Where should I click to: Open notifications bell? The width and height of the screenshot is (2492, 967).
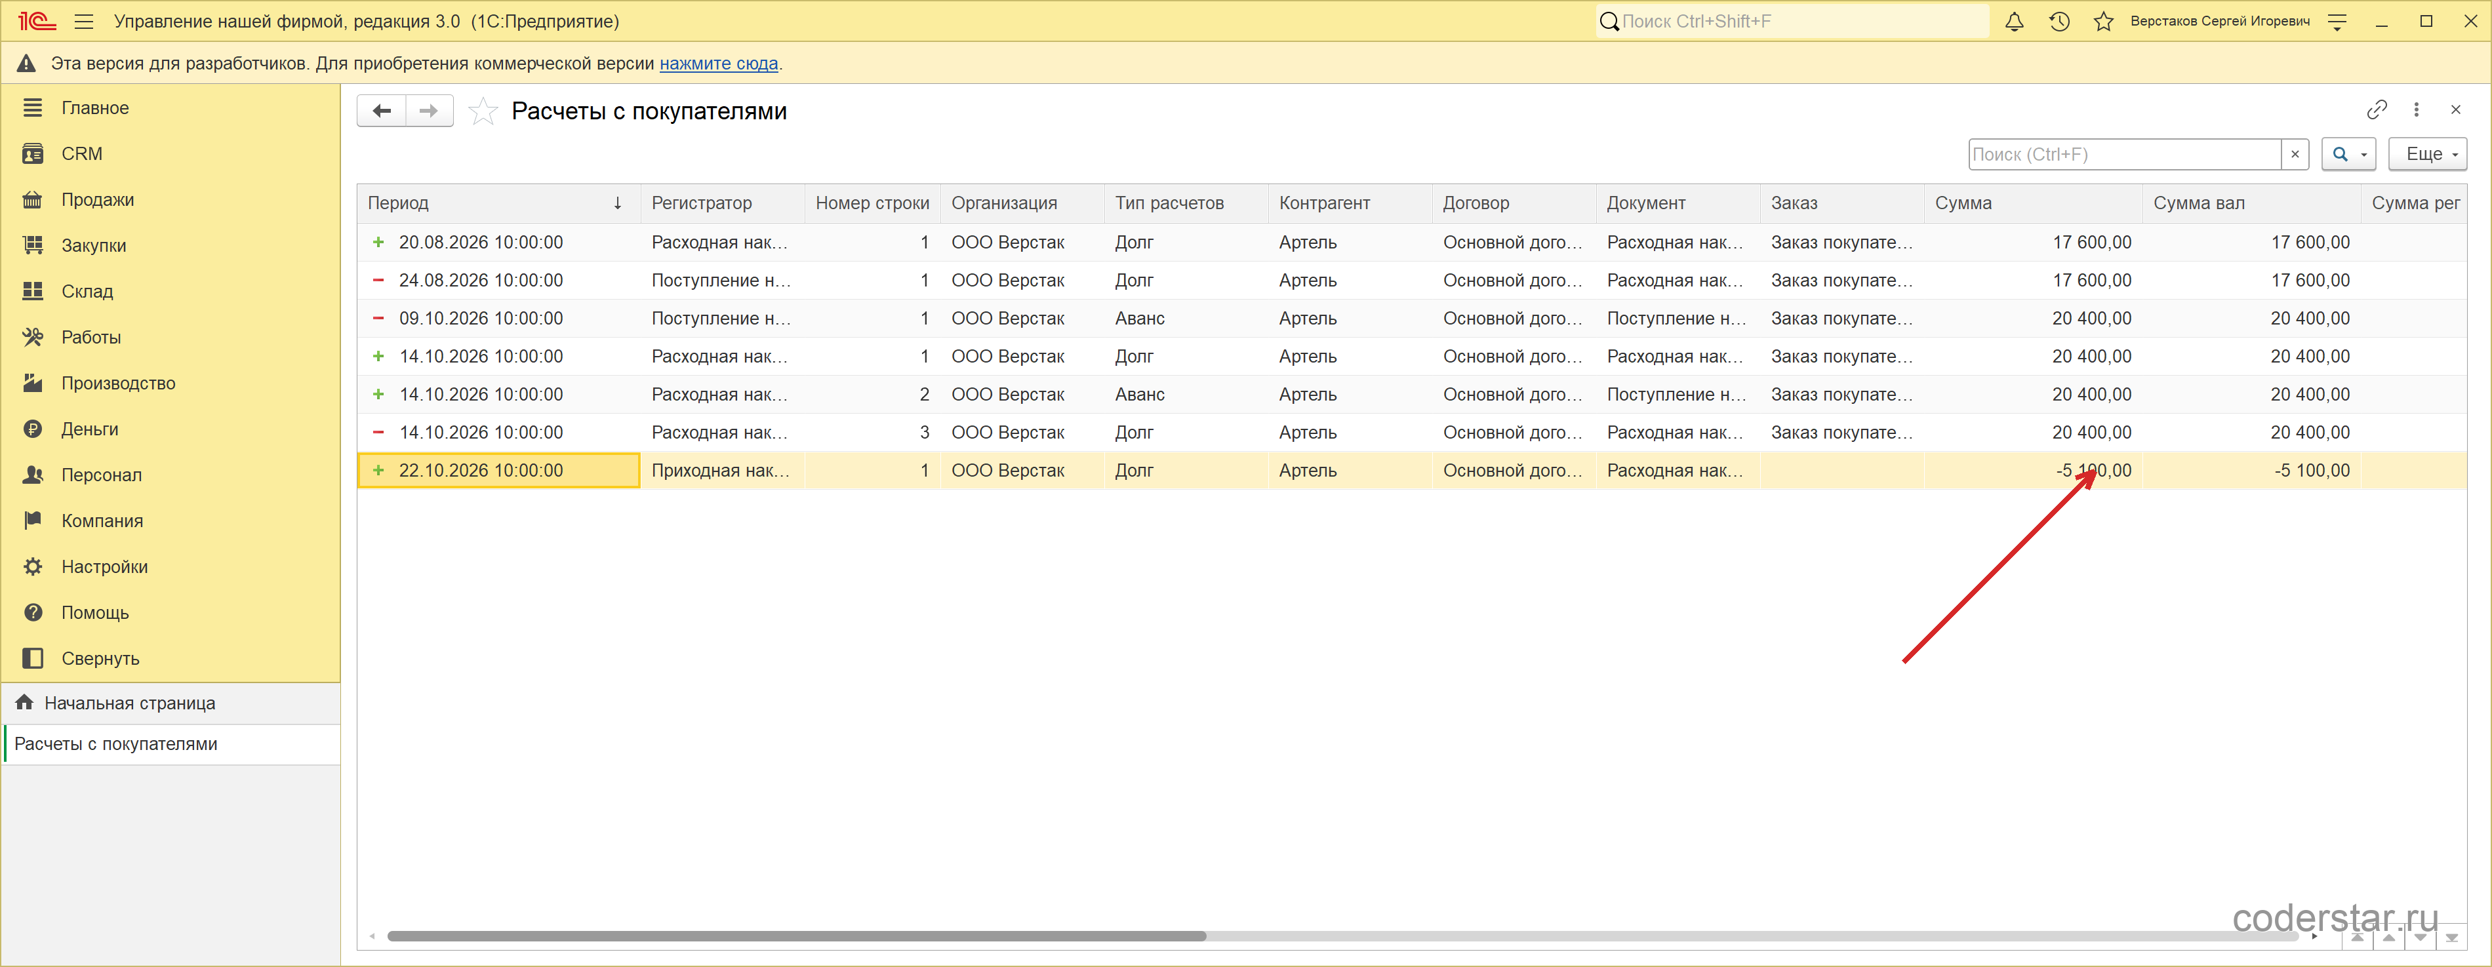point(2014,21)
